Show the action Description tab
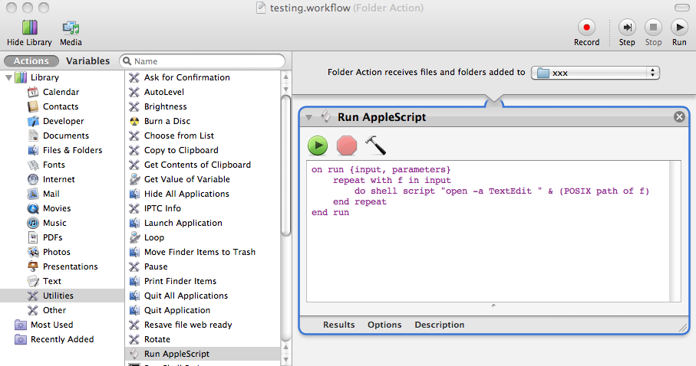This screenshot has width=696, height=366. [x=439, y=325]
